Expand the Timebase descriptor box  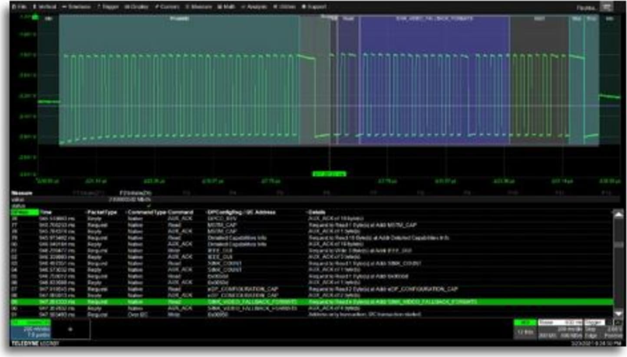pos(560,329)
